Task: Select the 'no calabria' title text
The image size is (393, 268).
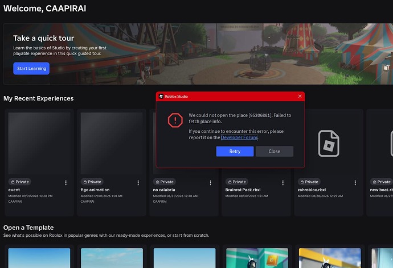Action: click(164, 190)
